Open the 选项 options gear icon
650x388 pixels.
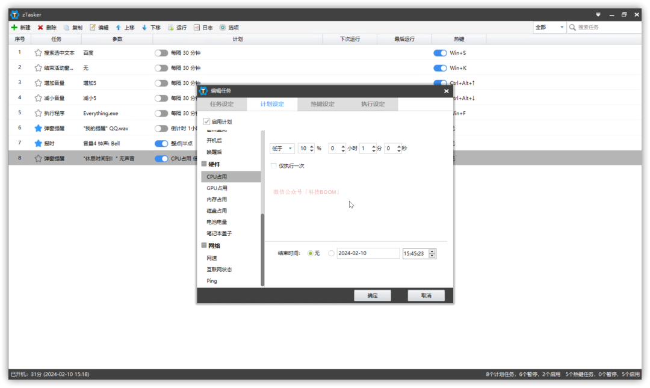223,27
